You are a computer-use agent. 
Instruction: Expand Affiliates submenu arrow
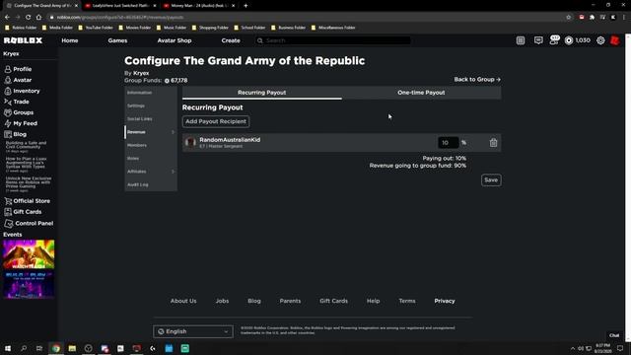(x=174, y=172)
